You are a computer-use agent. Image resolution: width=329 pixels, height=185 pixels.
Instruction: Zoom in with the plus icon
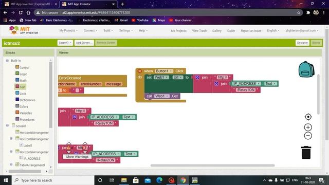pos(308,127)
